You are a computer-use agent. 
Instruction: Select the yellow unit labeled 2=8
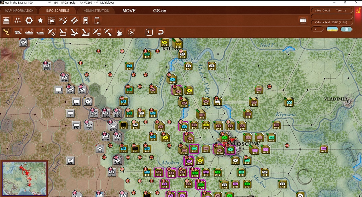coord(166,138)
